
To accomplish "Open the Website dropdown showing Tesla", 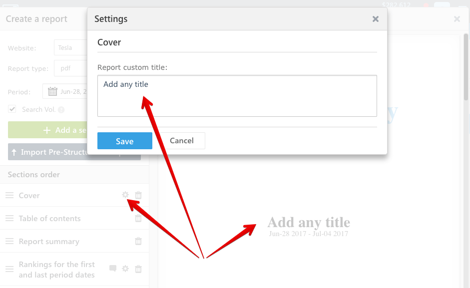I will pyautogui.click(x=71, y=47).
